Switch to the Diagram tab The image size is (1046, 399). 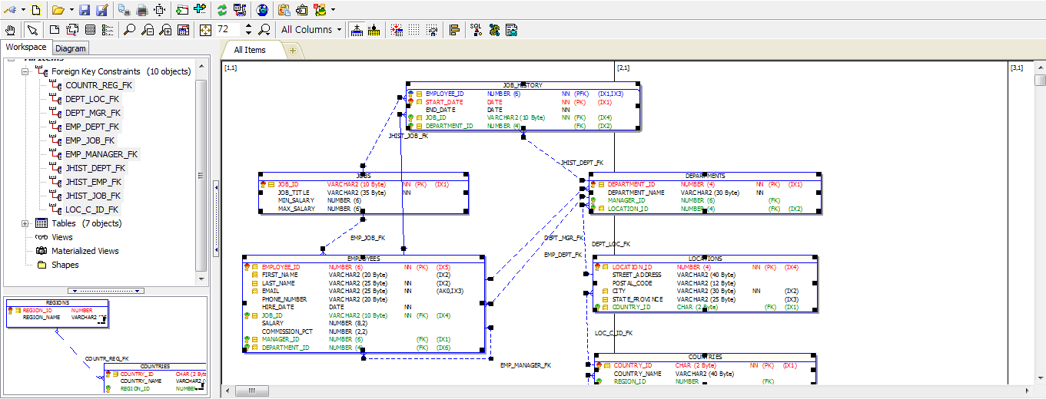coord(71,48)
